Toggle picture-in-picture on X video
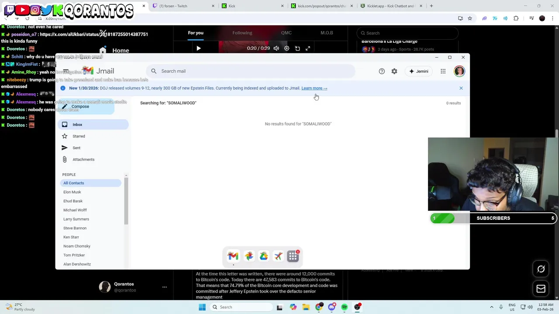Image resolution: width=559 pixels, height=314 pixels. [297, 48]
